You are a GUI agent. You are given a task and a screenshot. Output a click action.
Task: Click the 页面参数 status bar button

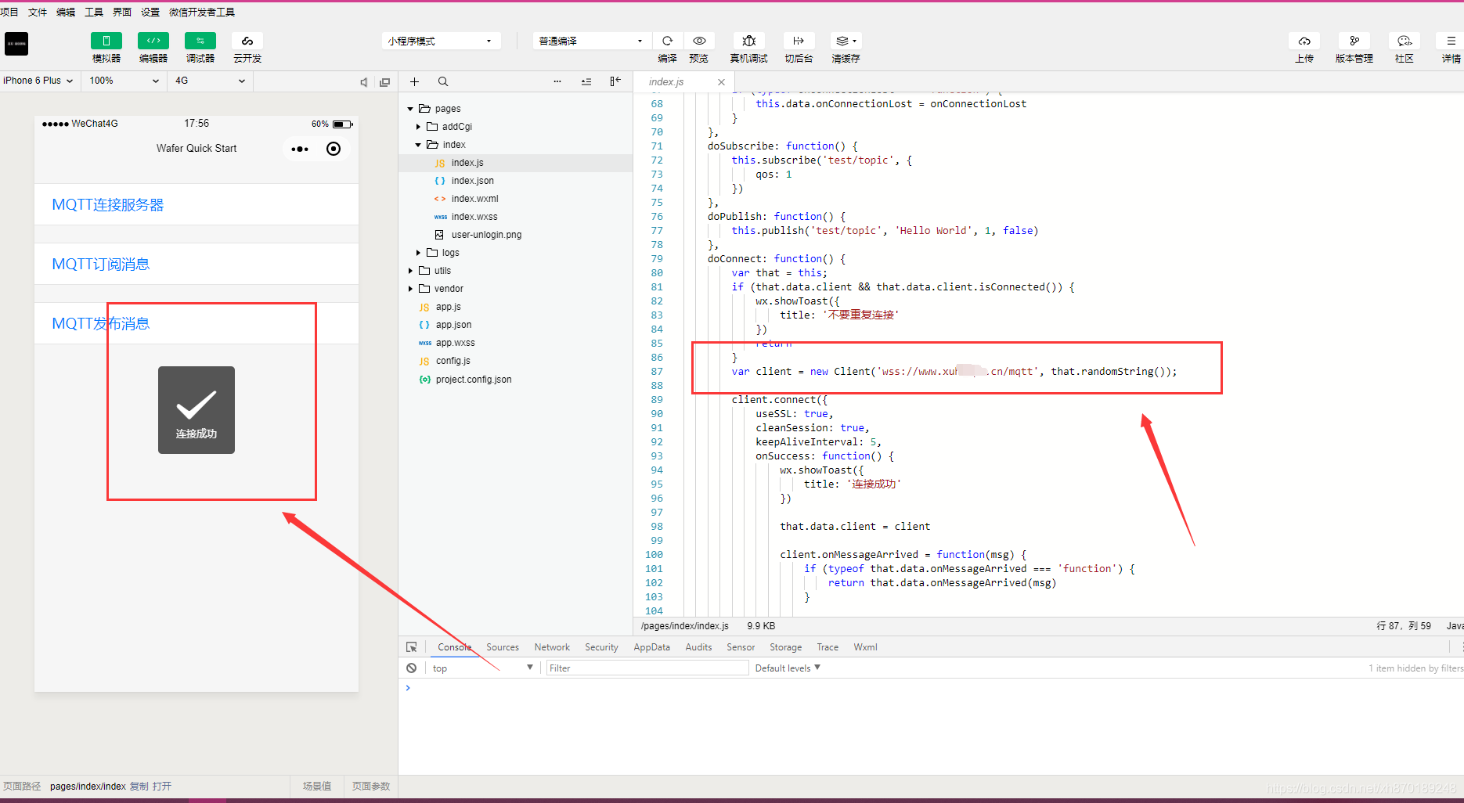371,786
